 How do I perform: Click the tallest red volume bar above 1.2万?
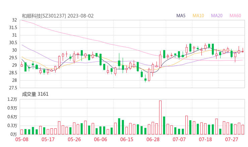click(161, 118)
